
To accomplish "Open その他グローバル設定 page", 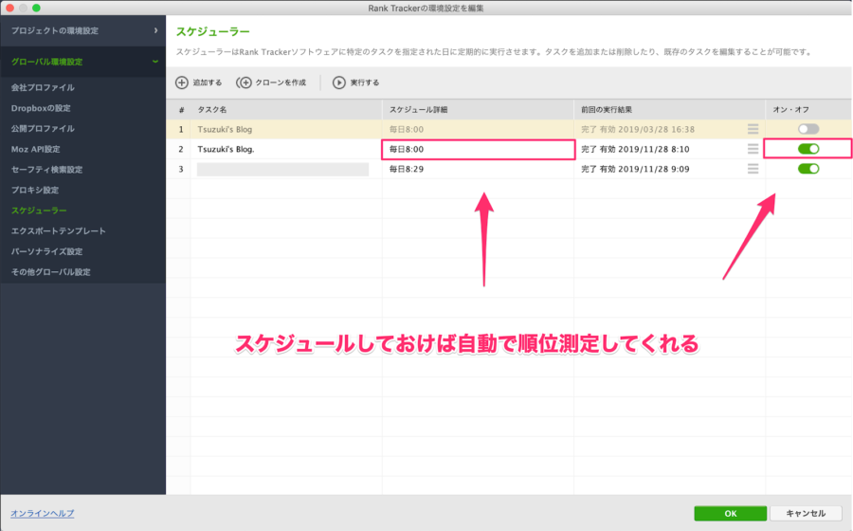I will pyautogui.click(x=50, y=272).
